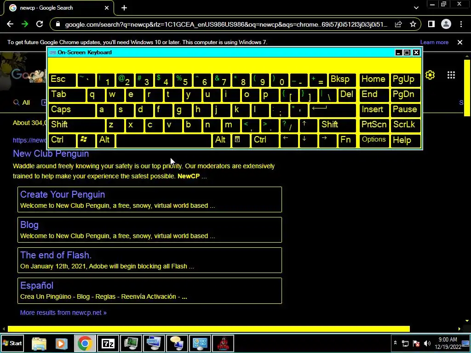This screenshot has width=471, height=353.
Task: Click the vertical page scrollbar thumb
Action: (x=467, y=88)
